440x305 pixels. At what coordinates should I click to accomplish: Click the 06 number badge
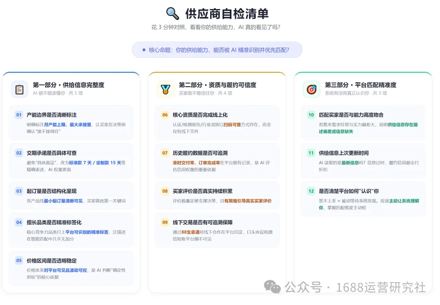(x=165, y=115)
